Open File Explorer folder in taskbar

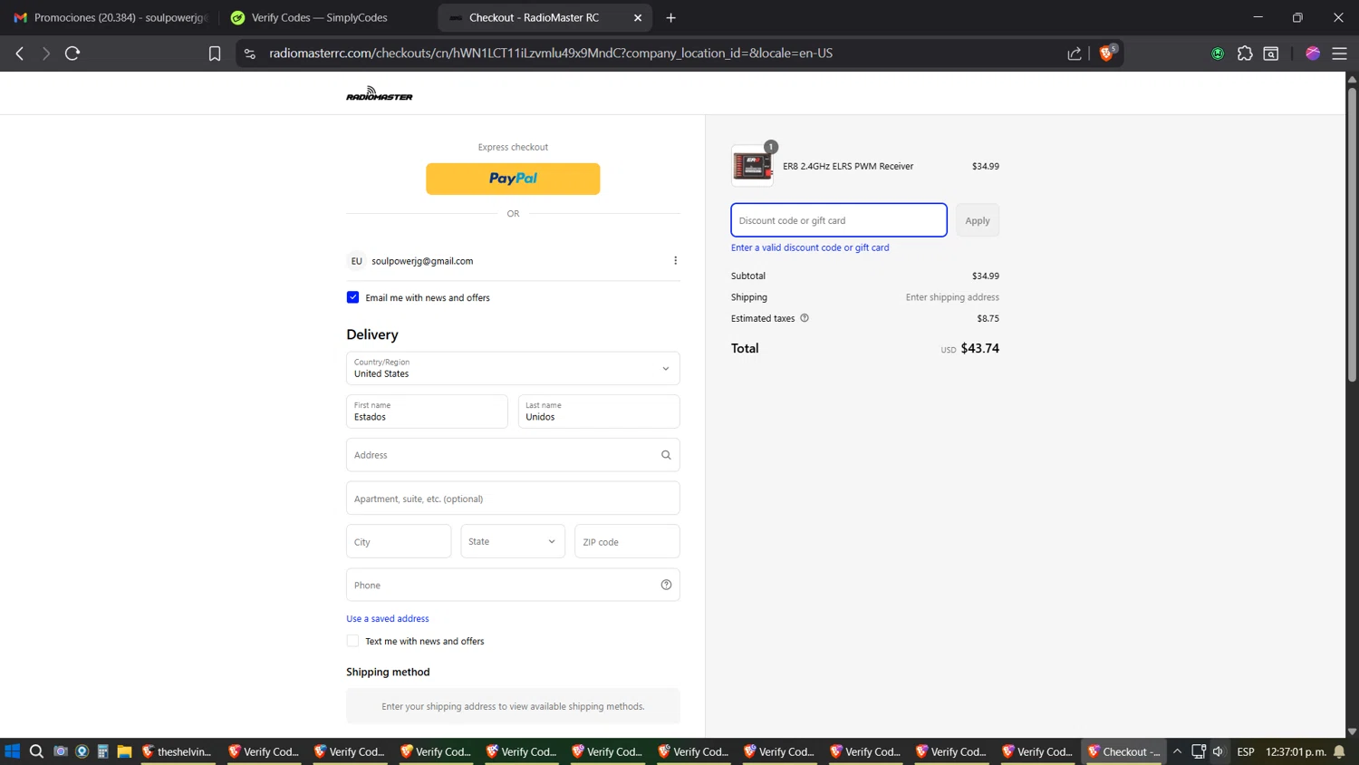pyautogui.click(x=124, y=751)
